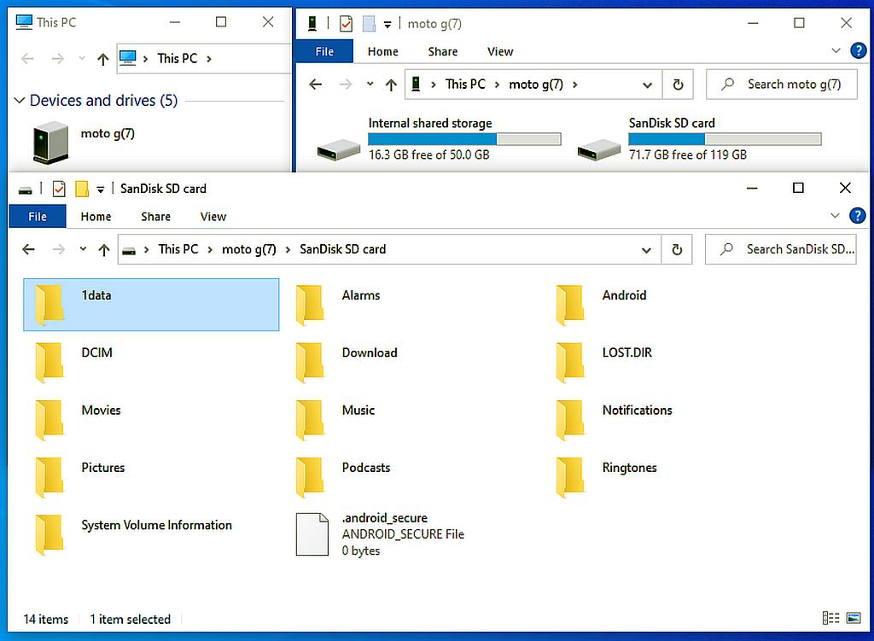Expand the ribbon in SanDisk SD card window
Viewport: 874px width, 641px height.
(x=835, y=216)
